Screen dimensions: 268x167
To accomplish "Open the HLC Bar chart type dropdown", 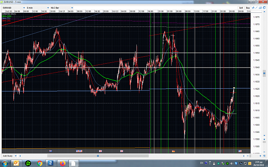I will coord(62,8).
